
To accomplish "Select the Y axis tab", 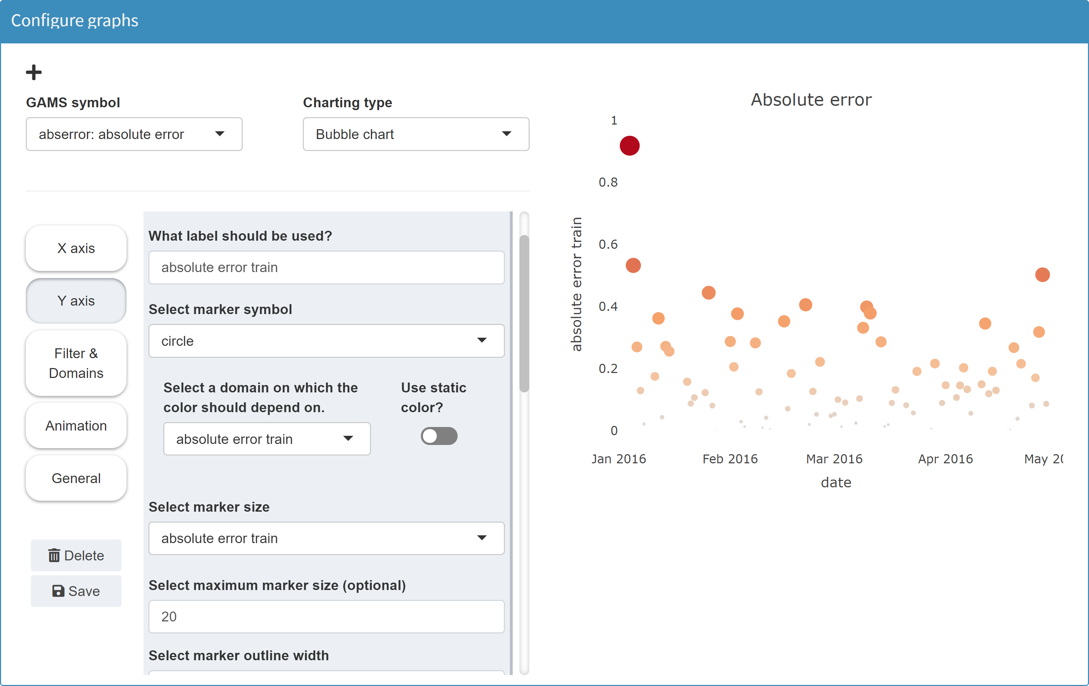I will (76, 301).
